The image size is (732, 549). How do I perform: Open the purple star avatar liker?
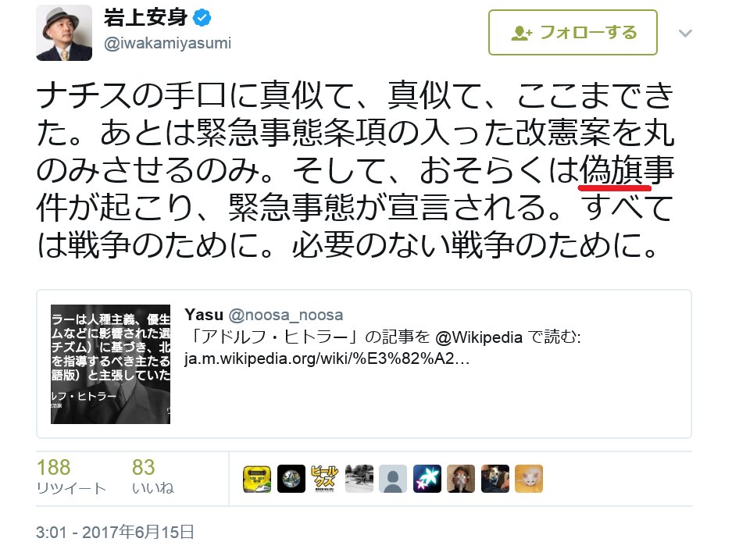tap(427, 479)
